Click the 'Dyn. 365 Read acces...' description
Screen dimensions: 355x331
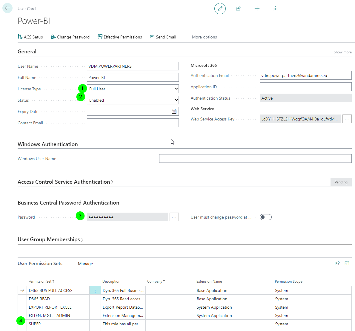123,299
